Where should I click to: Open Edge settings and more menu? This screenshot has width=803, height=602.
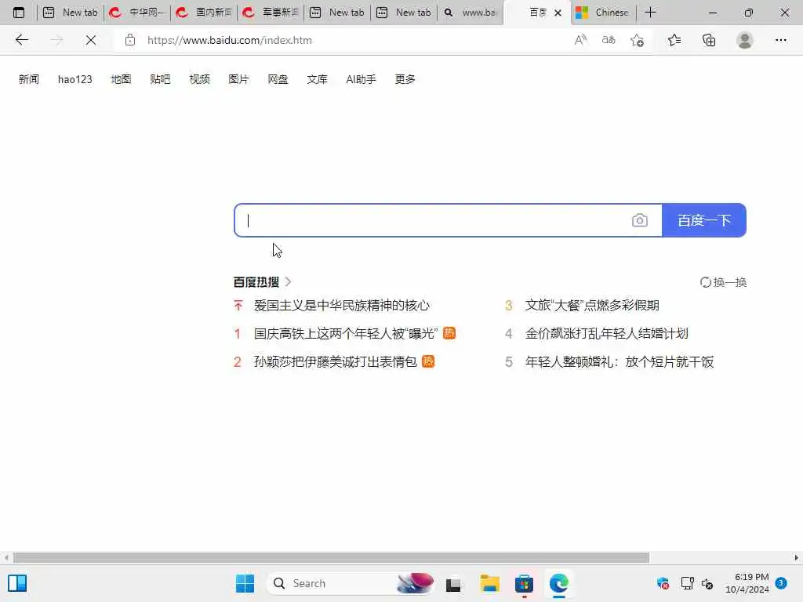[780, 40]
